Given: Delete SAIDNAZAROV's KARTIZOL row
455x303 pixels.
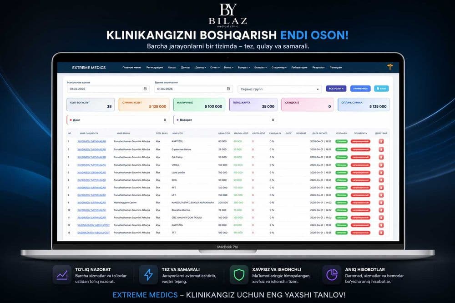Looking at the screenshot, I should tap(381, 225).
